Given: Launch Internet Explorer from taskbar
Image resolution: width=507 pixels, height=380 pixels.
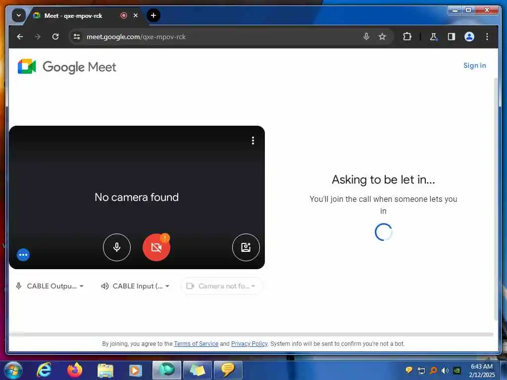Looking at the screenshot, I should pyautogui.click(x=44, y=370).
